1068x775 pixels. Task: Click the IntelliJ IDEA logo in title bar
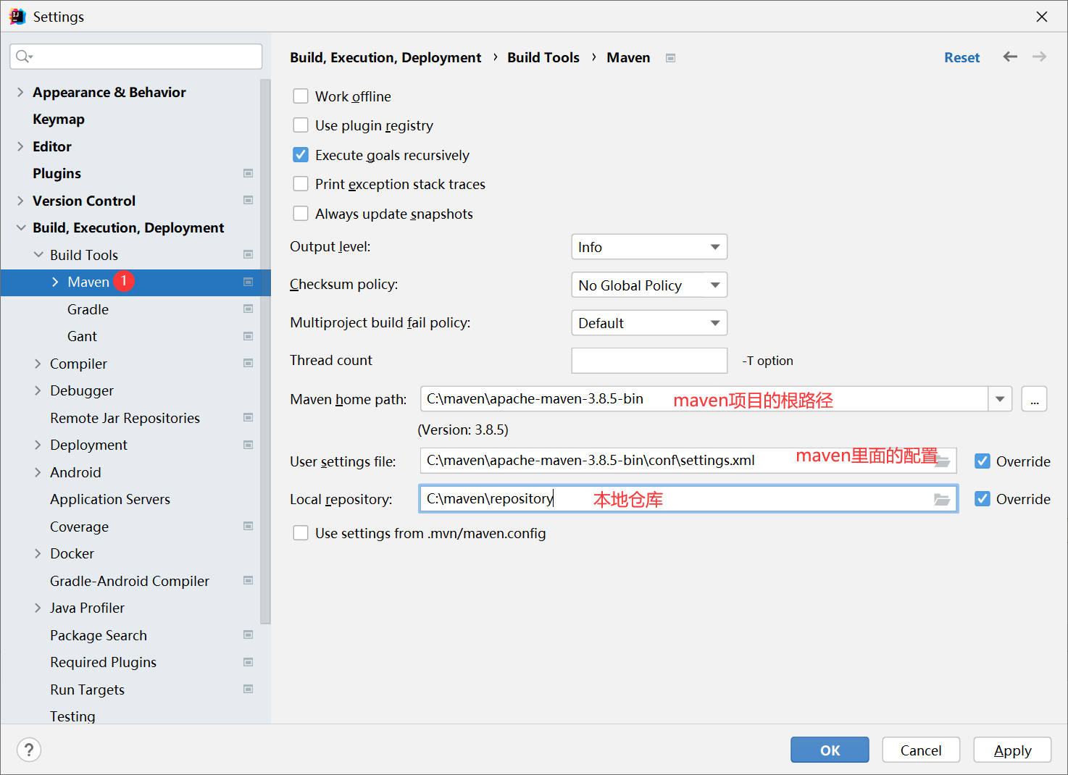17,16
